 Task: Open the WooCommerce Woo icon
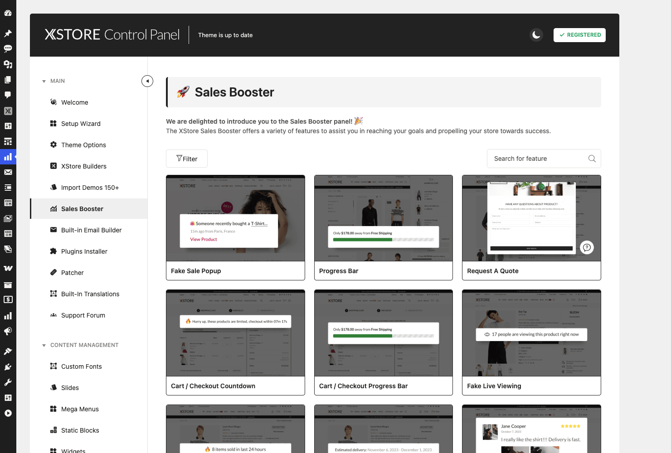pos(8,268)
